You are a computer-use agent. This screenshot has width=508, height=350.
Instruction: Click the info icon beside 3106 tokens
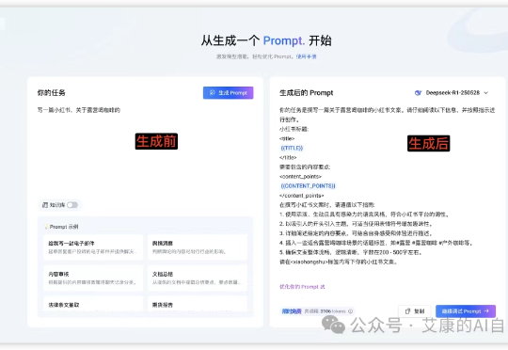point(350,311)
